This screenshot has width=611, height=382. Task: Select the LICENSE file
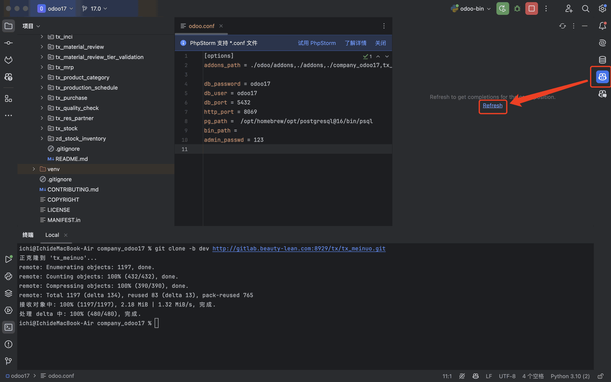59,210
